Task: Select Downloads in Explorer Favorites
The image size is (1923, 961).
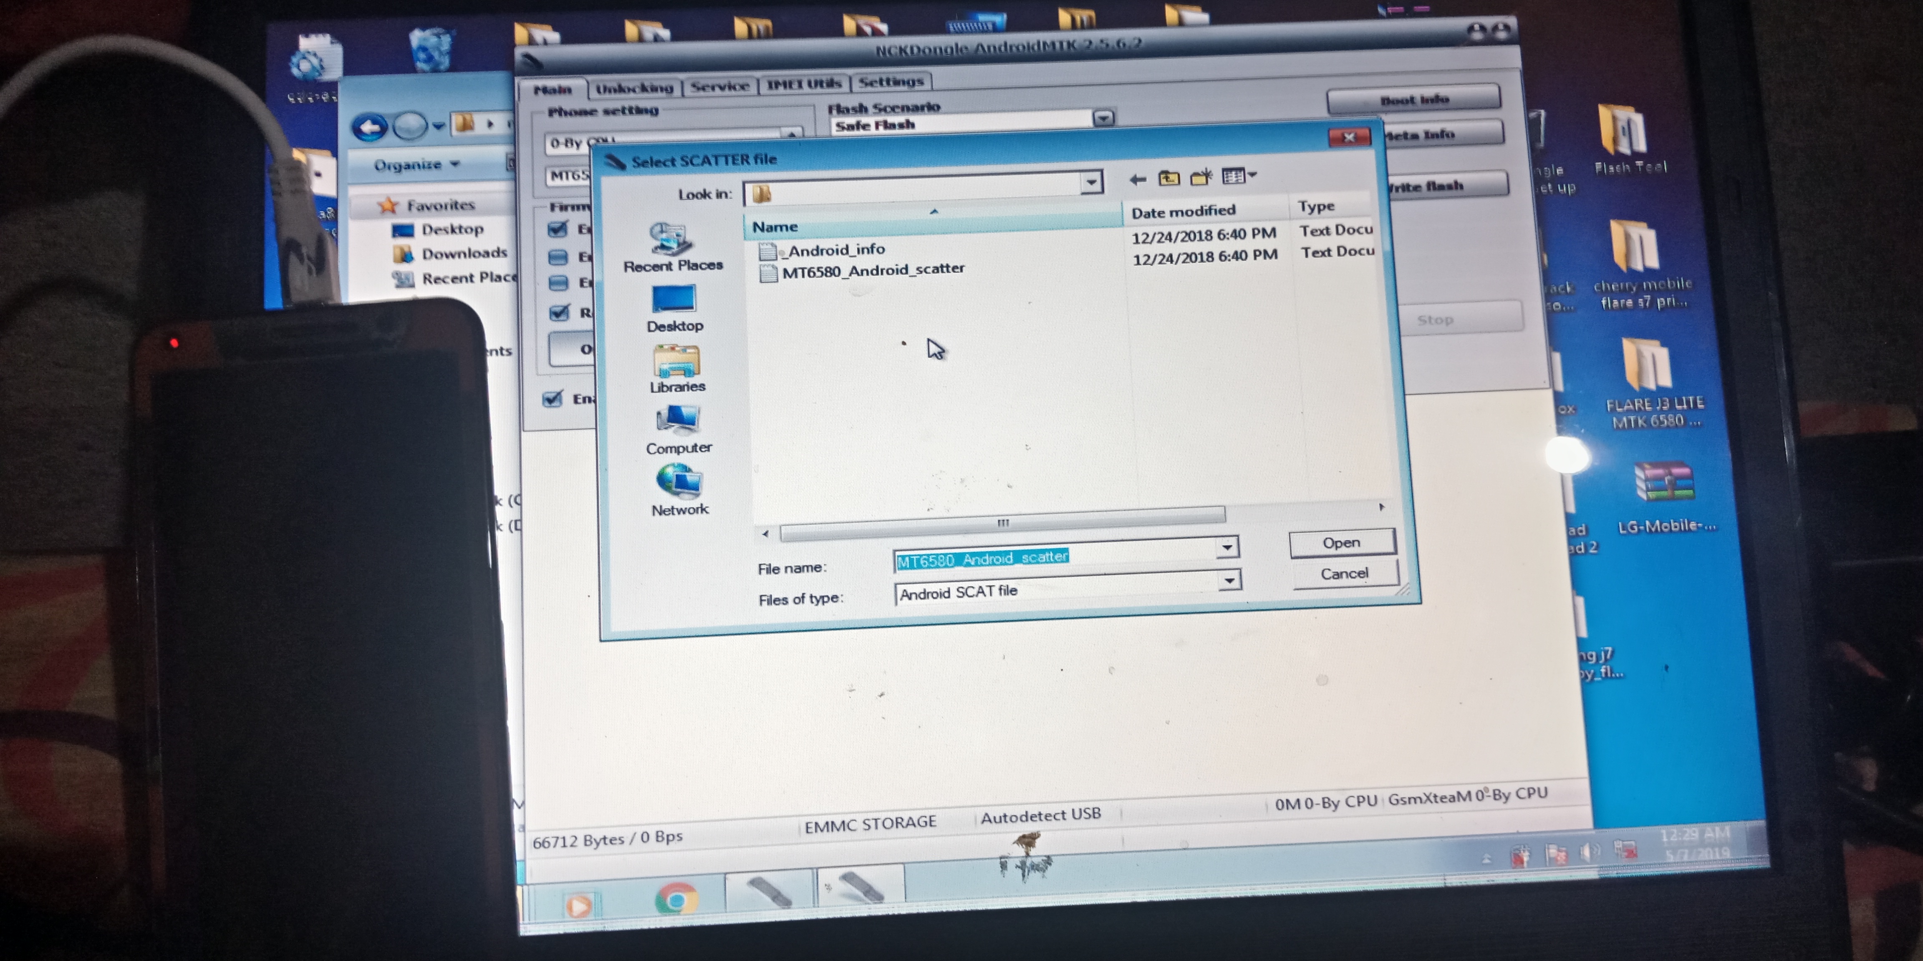Action: coord(450,254)
